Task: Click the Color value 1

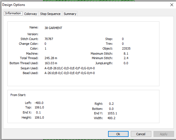Action: point(45,48)
